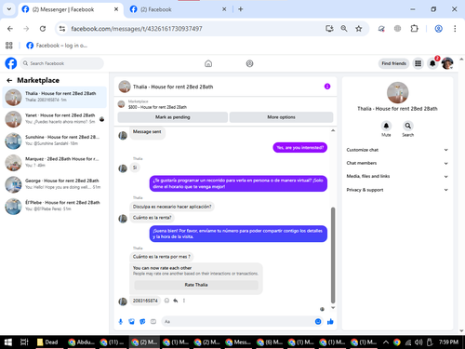Image resolution: width=465 pixels, height=349 pixels.
Task: Click the 7:59 PM taskbar clock
Action: pos(448,342)
